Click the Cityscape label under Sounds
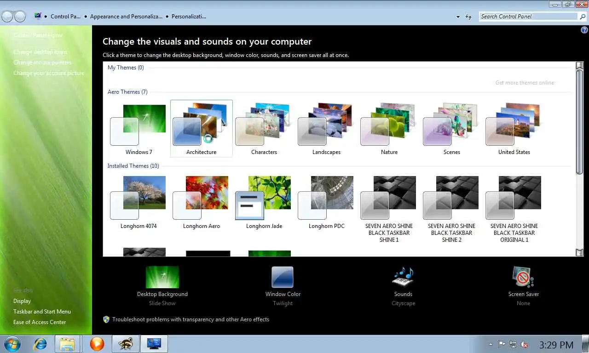Screen dimensions: 589x353 pos(403,303)
